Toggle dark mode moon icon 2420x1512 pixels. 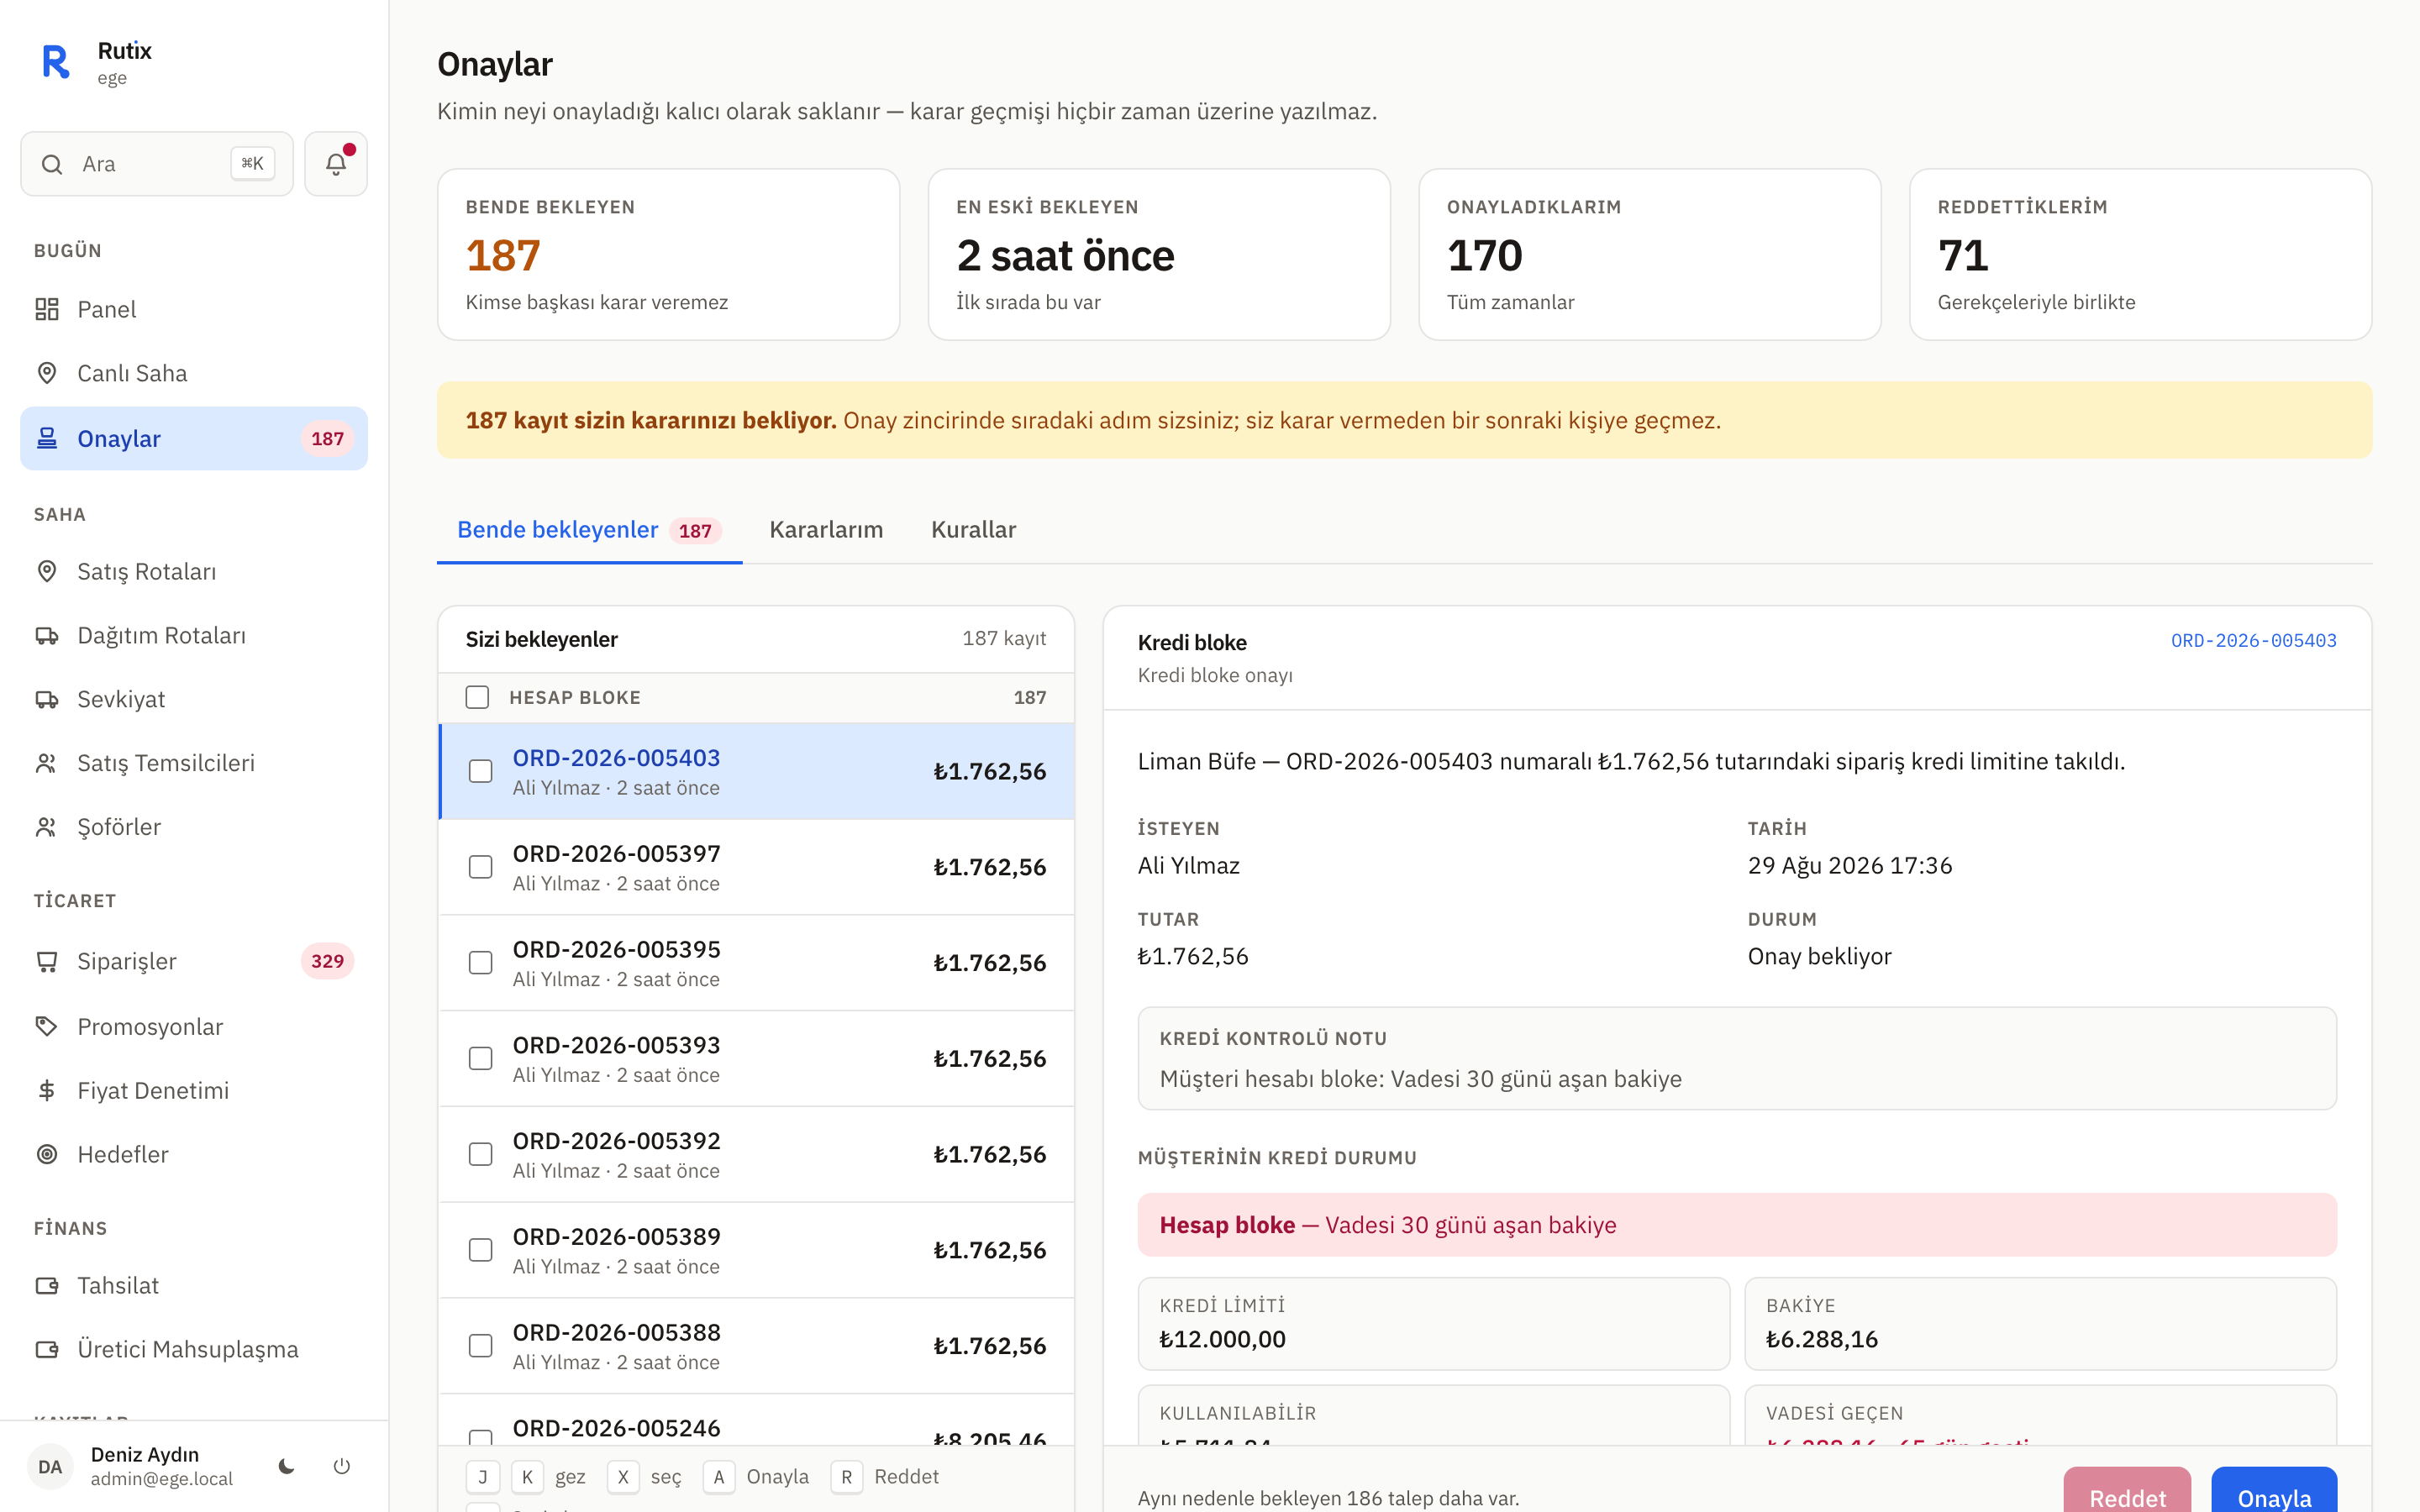click(287, 1466)
